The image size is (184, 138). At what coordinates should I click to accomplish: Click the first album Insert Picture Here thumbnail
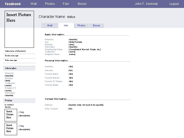click(11, 115)
